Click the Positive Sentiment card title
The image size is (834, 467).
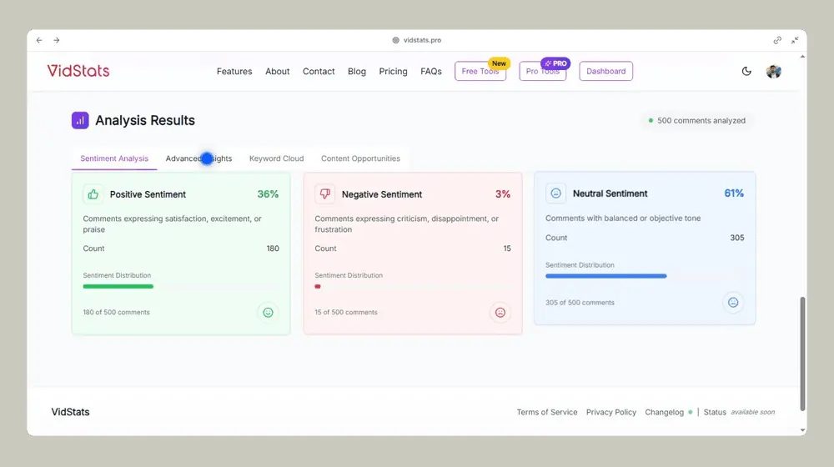coord(148,194)
